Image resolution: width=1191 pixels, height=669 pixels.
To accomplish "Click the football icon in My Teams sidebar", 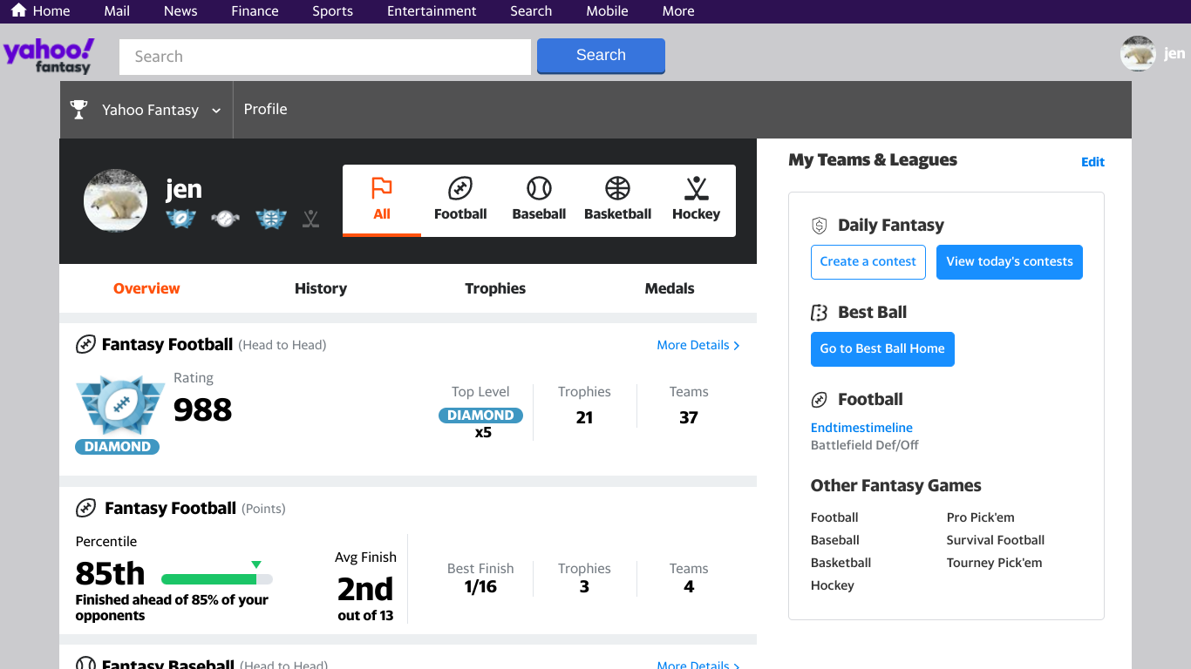I will coord(819,400).
